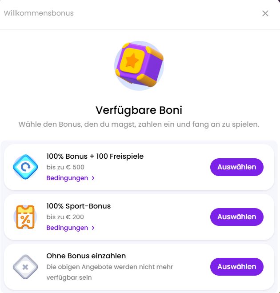Click the 'bis zu € 200' text
The height and width of the screenshot is (293, 280).
[65, 217]
